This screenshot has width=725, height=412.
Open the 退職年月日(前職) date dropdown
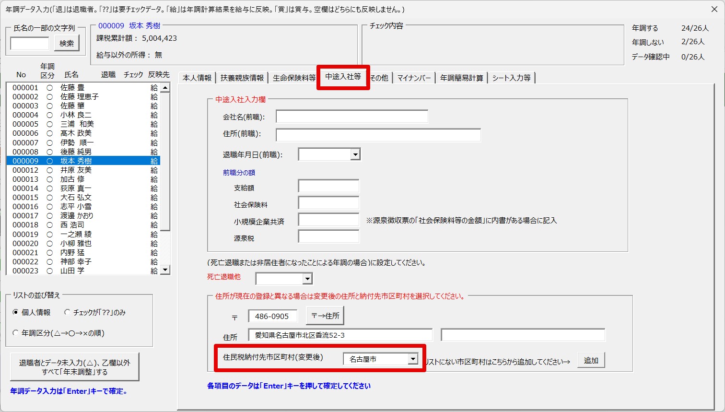[355, 154]
